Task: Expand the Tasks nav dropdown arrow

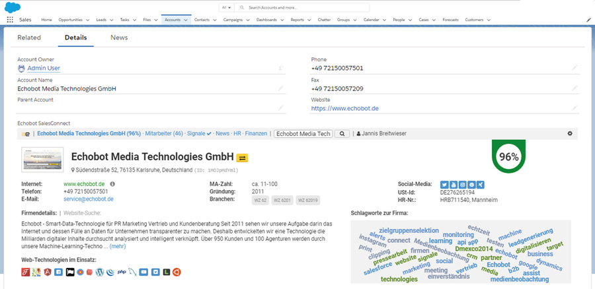Action: pyautogui.click(x=134, y=20)
